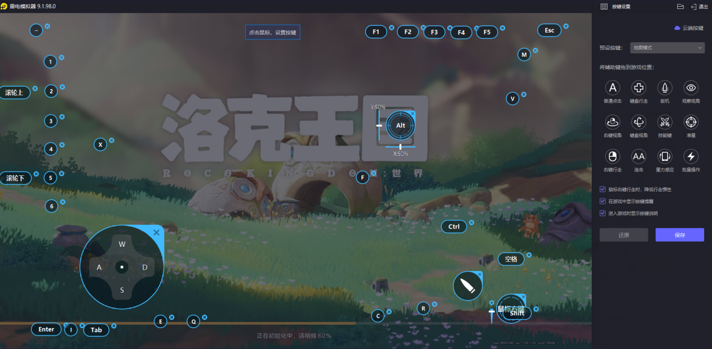Select the 批量操作 lightning icon
This screenshot has height=349, width=712.
pos(691,156)
